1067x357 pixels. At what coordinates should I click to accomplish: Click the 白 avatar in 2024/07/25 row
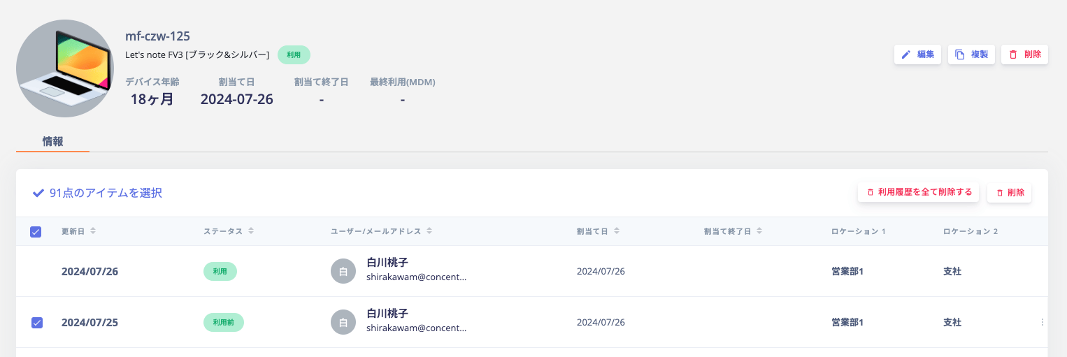click(343, 322)
